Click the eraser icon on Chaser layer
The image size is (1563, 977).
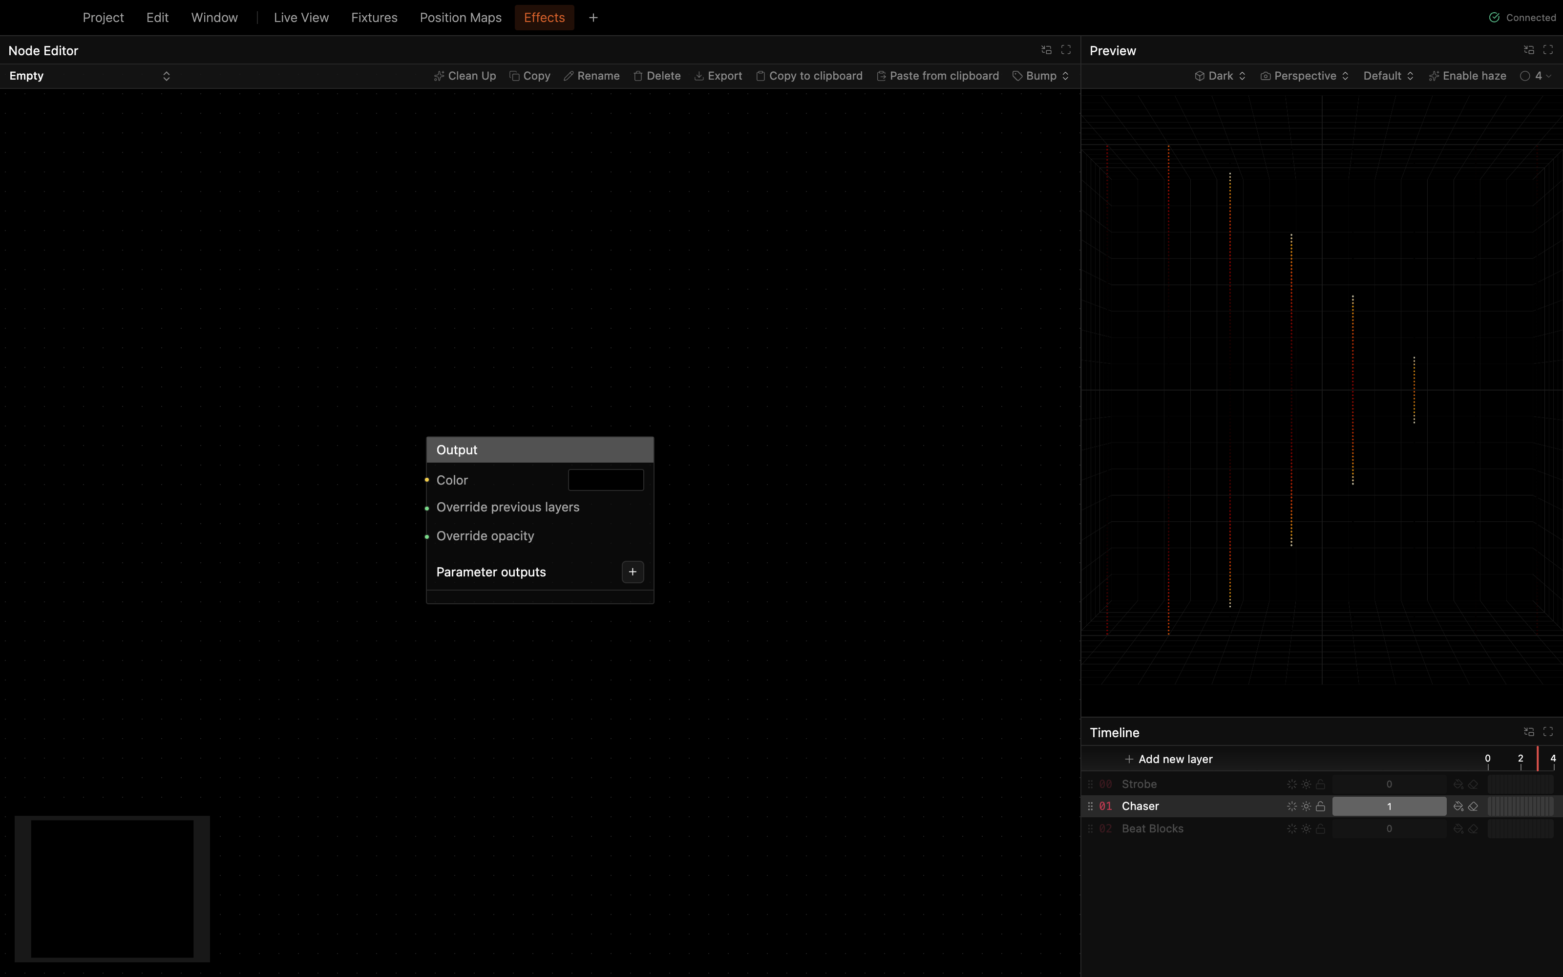[1473, 807]
